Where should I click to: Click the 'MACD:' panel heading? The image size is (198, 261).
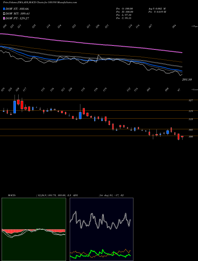click(12, 195)
